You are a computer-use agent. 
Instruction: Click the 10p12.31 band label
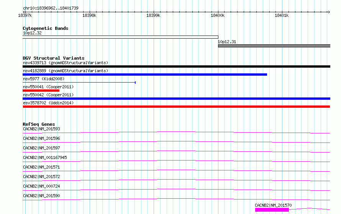[227, 42]
